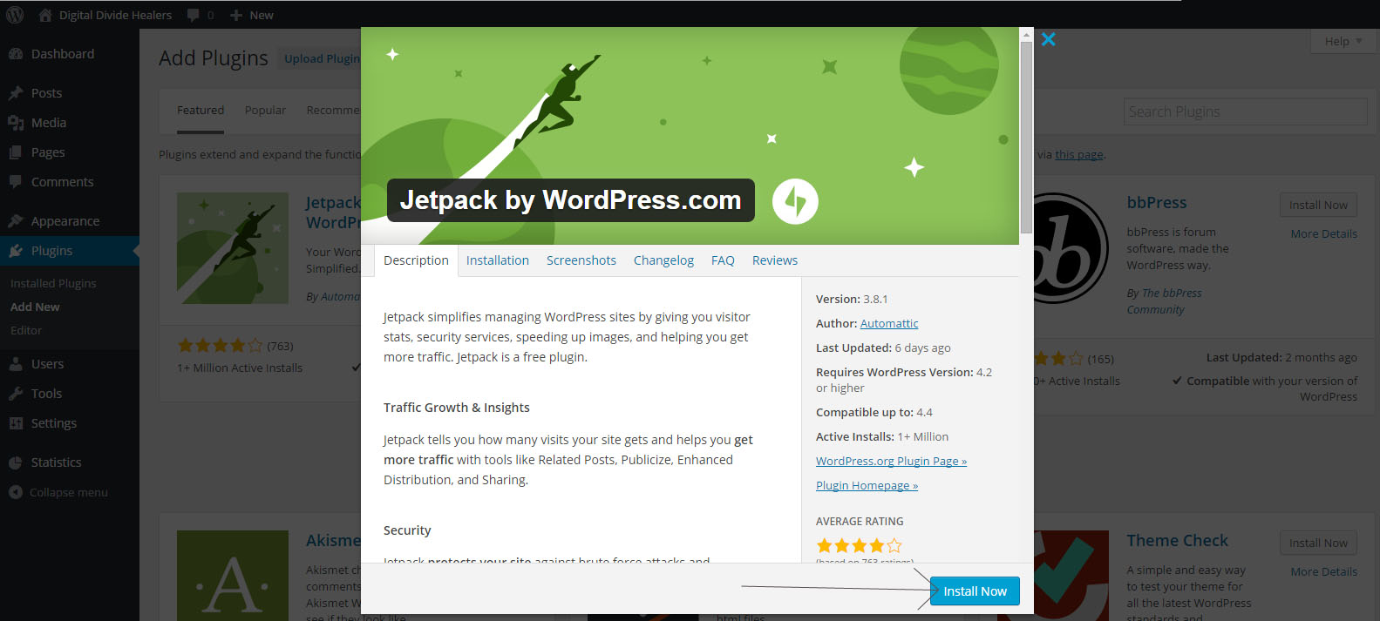
Task: Expand the Help dropdown
Action: (1343, 41)
